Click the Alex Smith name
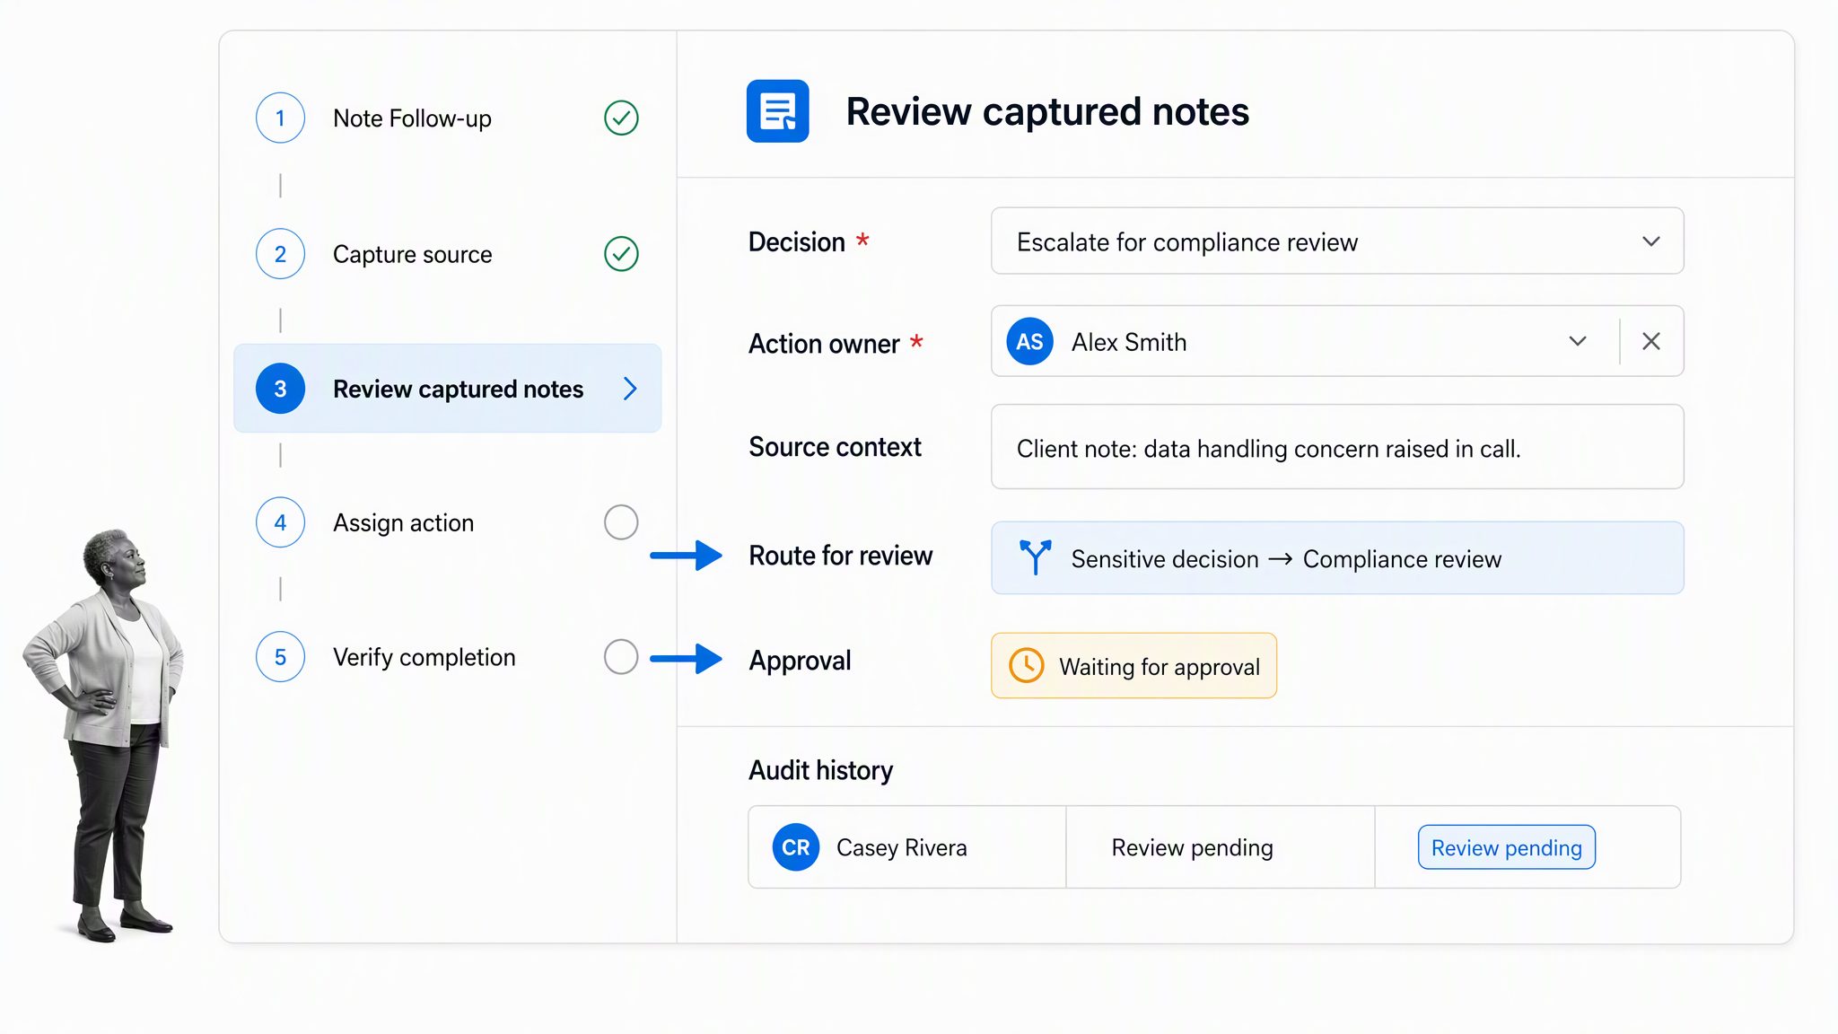The image size is (1838, 1034). (x=1128, y=342)
